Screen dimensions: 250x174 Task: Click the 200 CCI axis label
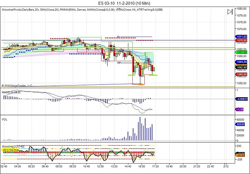point(239,146)
